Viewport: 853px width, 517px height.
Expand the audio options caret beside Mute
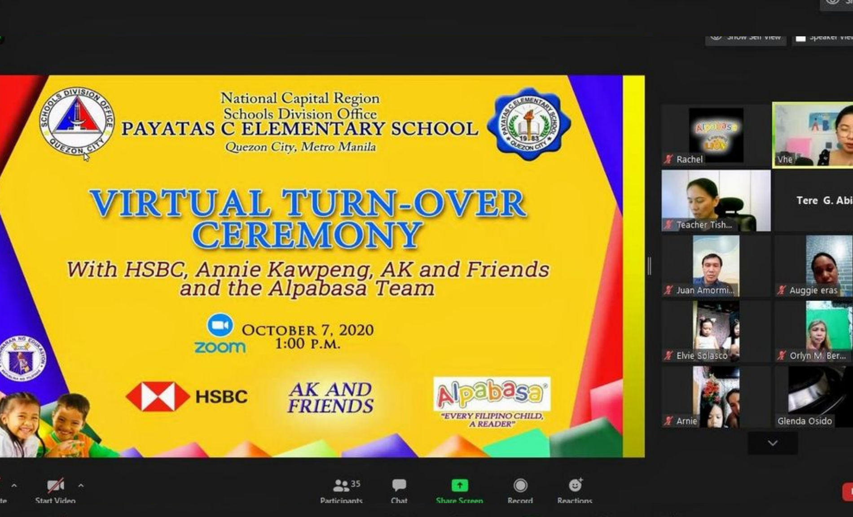[14, 485]
